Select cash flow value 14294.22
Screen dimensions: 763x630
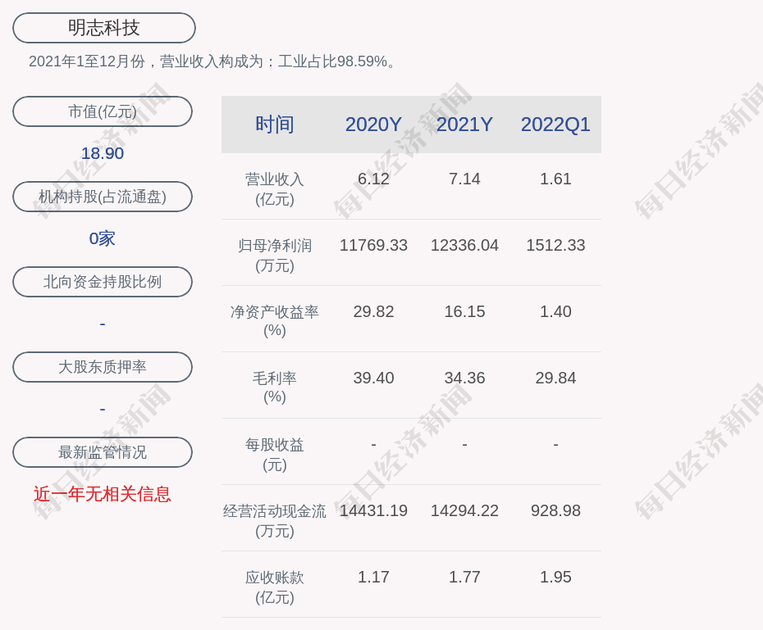tap(464, 510)
